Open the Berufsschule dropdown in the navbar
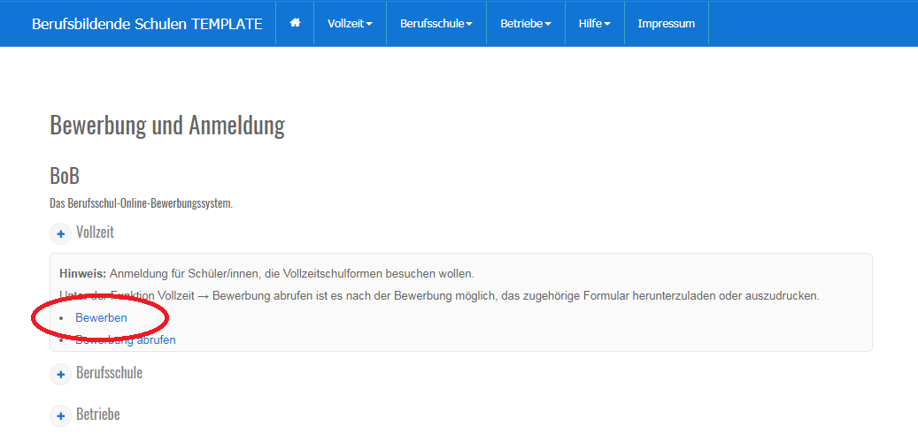Viewport: 918px width, 442px height. 436,24
